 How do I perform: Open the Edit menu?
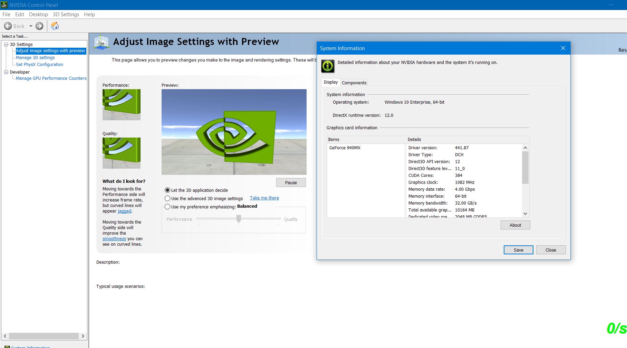coord(20,15)
